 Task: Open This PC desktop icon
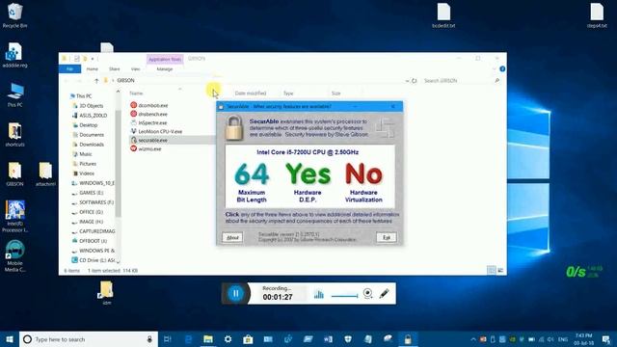coord(15,94)
